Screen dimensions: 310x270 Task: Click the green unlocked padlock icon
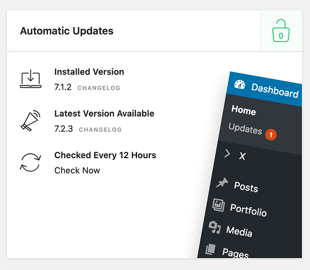coord(281,30)
